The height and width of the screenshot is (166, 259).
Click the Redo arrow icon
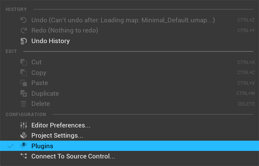click(x=23, y=30)
